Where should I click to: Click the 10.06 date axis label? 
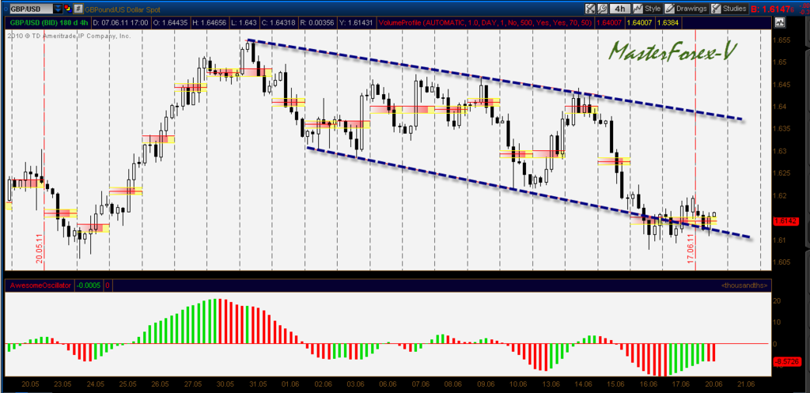point(519,384)
